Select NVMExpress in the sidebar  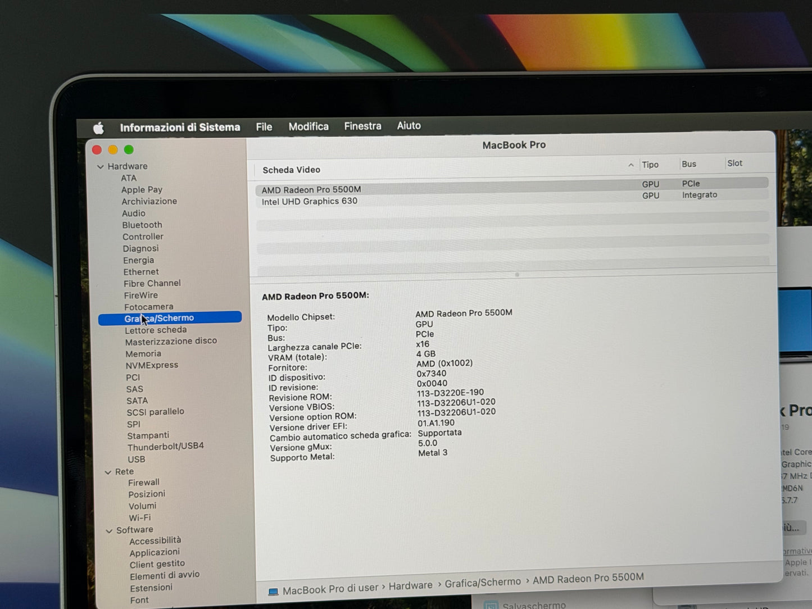tap(152, 365)
